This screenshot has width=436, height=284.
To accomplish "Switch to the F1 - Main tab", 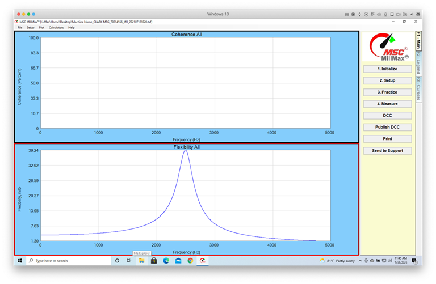I will (418, 41).
